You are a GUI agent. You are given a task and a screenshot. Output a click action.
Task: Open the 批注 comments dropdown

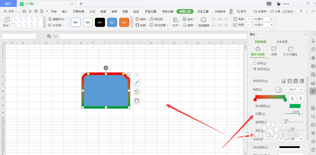click(289, 11)
